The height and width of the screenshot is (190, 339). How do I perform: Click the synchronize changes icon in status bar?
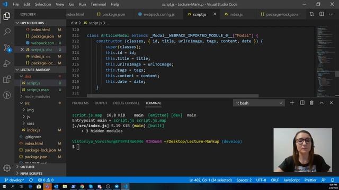(x=31, y=180)
